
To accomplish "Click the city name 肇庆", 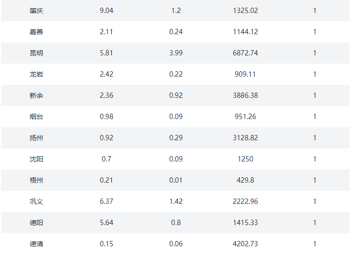I will point(36,11).
